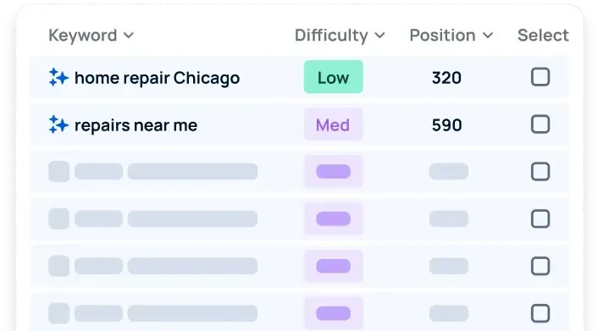Click placeholder icon in fourth keyword row
This screenshot has height=331, width=598.
(x=59, y=218)
